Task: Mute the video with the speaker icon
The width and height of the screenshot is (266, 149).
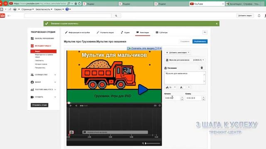Action: point(76,106)
